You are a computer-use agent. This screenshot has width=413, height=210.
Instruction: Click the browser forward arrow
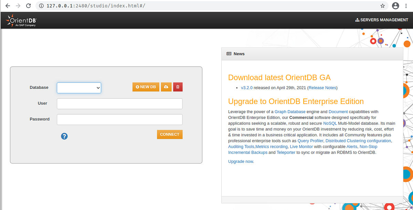(18, 6)
